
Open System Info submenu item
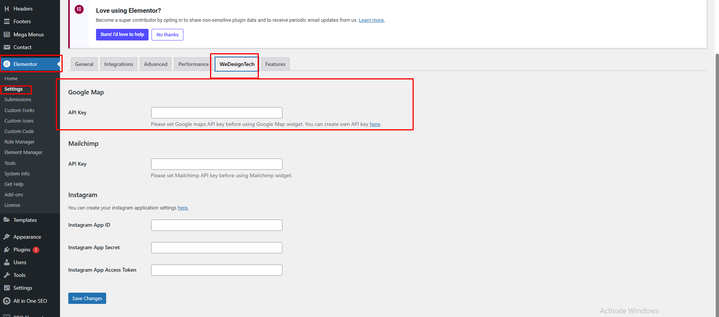[17, 173]
